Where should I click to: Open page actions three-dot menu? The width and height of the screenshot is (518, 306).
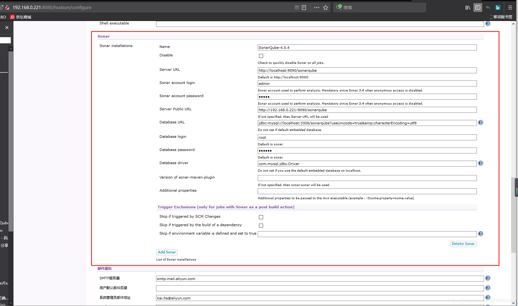(x=317, y=8)
